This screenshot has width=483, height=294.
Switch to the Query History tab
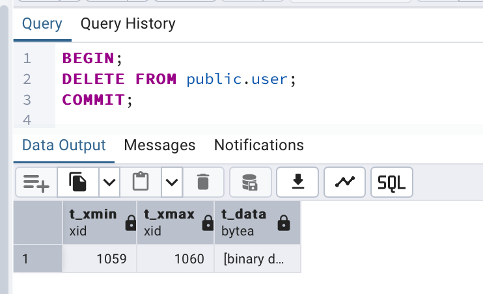[x=128, y=23]
